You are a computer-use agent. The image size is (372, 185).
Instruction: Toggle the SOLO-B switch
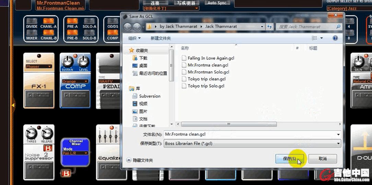(x=89, y=32)
